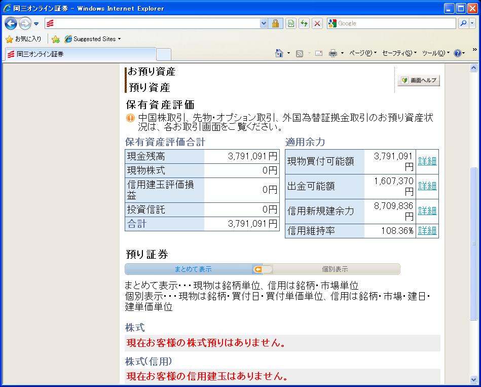Click the security lock icon in address bar

(x=275, y=23)
